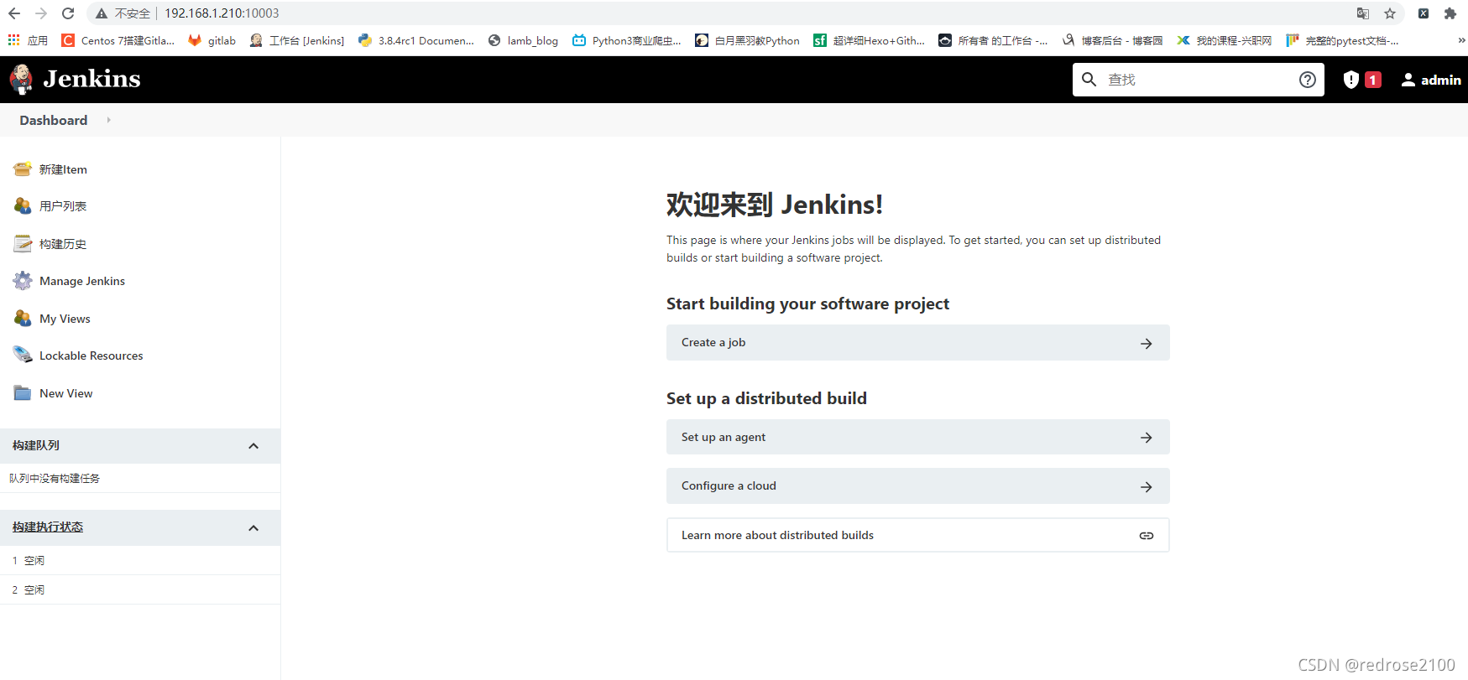This screenshot has width=1468, height=680.
Task: Click the Create a job button
Action: point(917,343)
